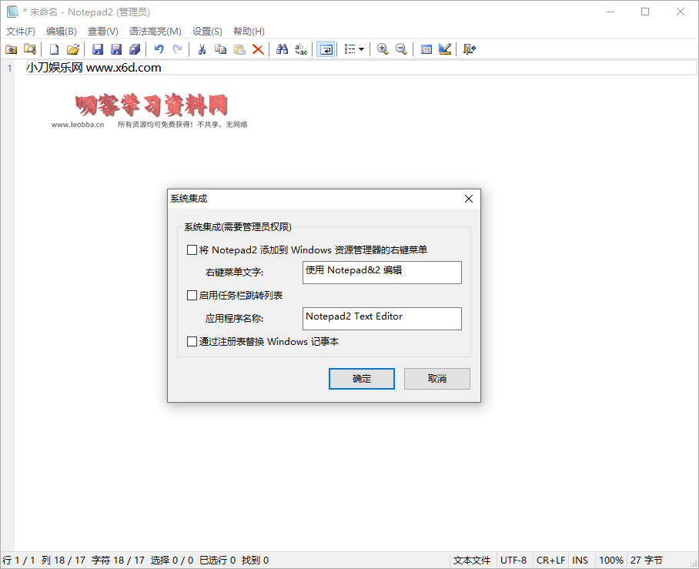Click the 右键菜单文字 input field

click(382, 273)
